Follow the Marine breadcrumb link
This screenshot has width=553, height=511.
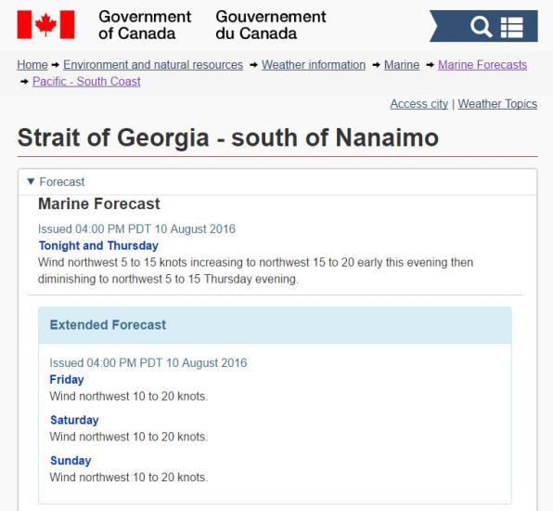[x=402, y=65]
